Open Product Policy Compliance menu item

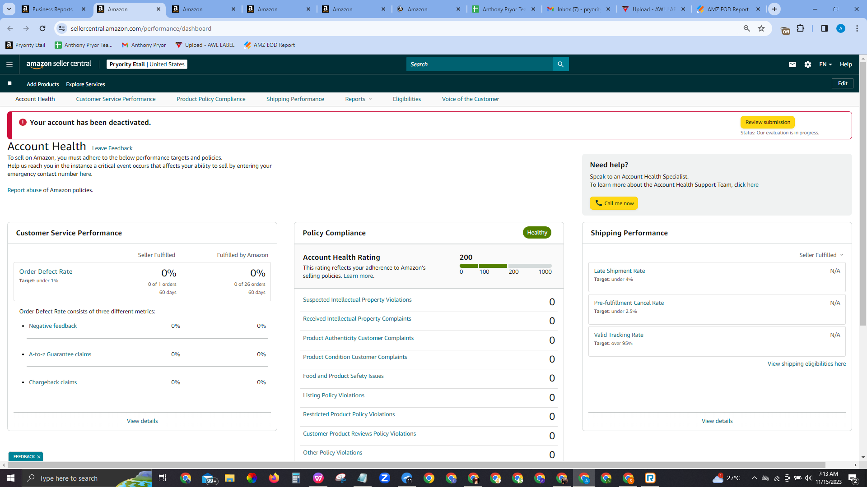211,99
